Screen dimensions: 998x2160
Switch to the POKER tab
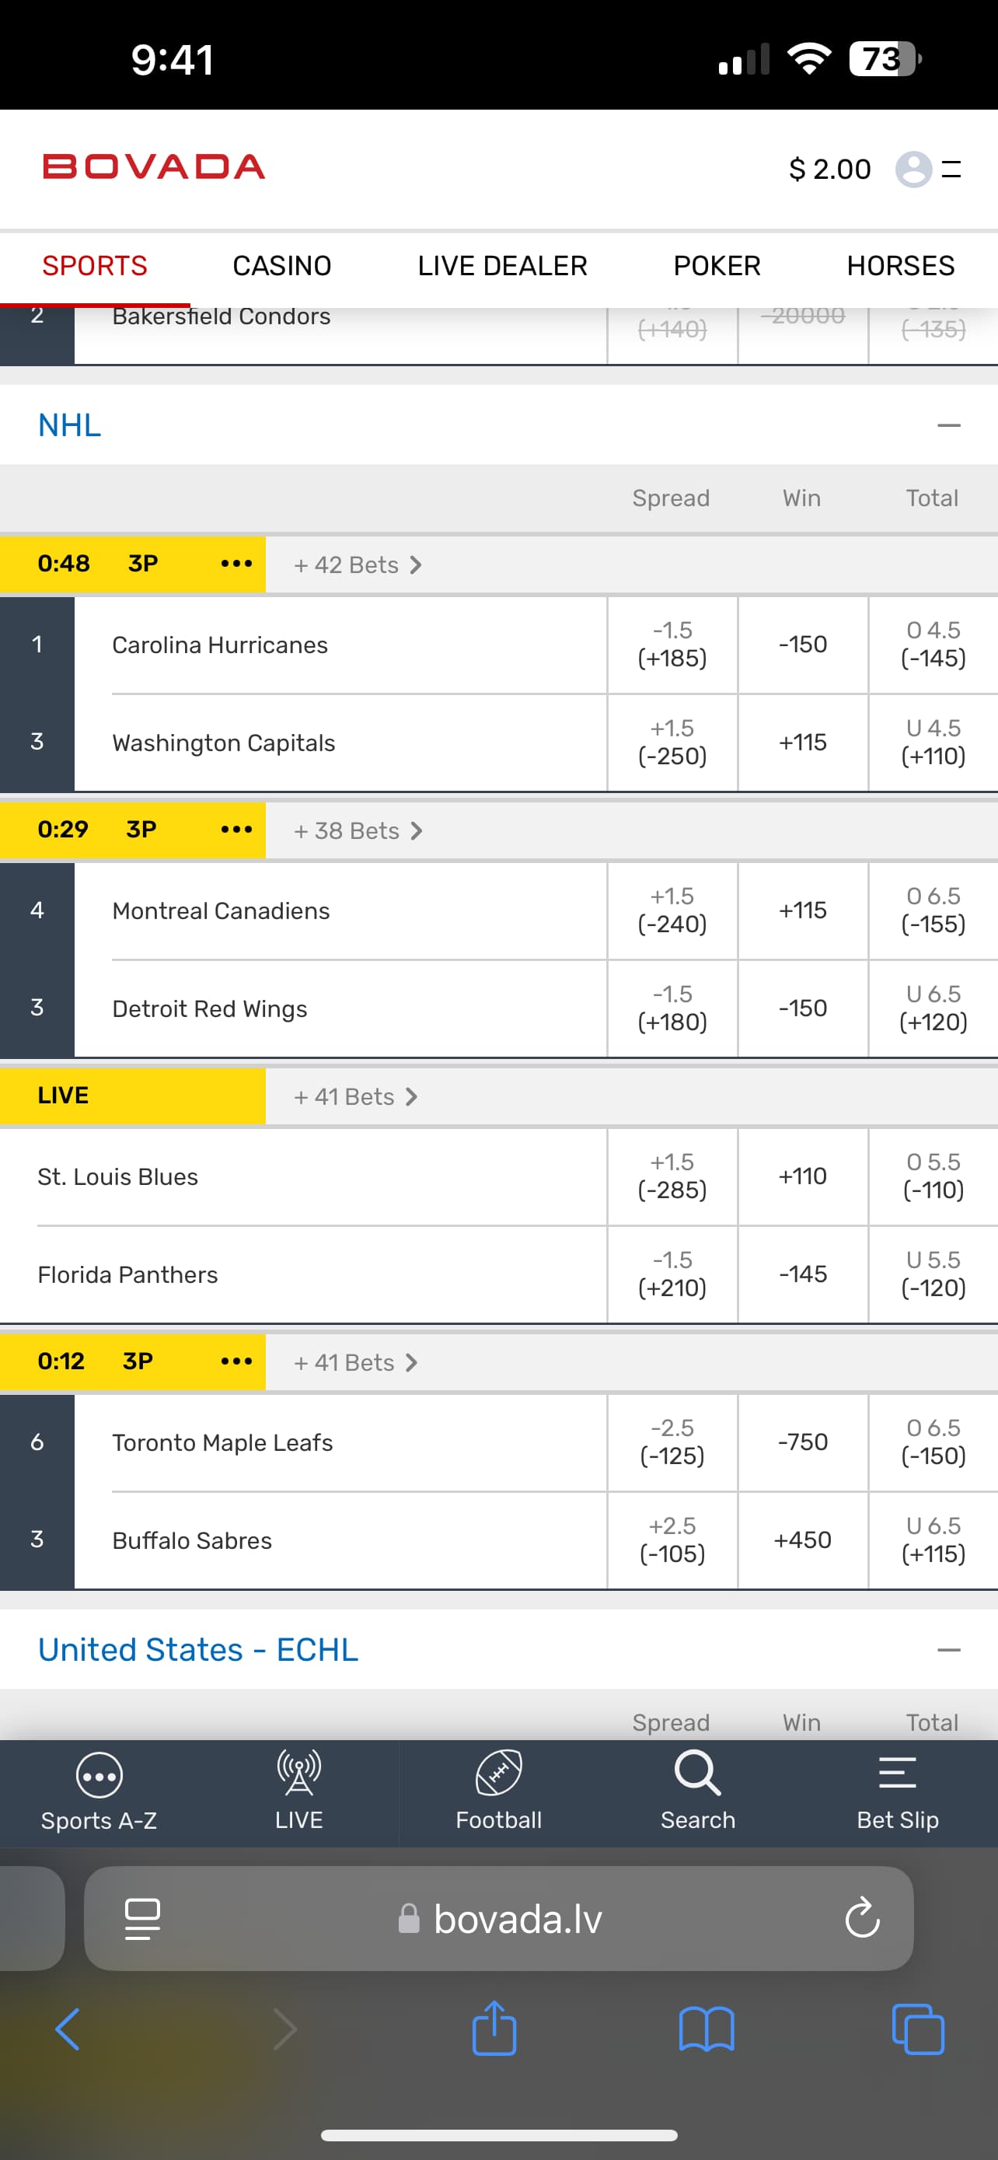tap(717, 267)
